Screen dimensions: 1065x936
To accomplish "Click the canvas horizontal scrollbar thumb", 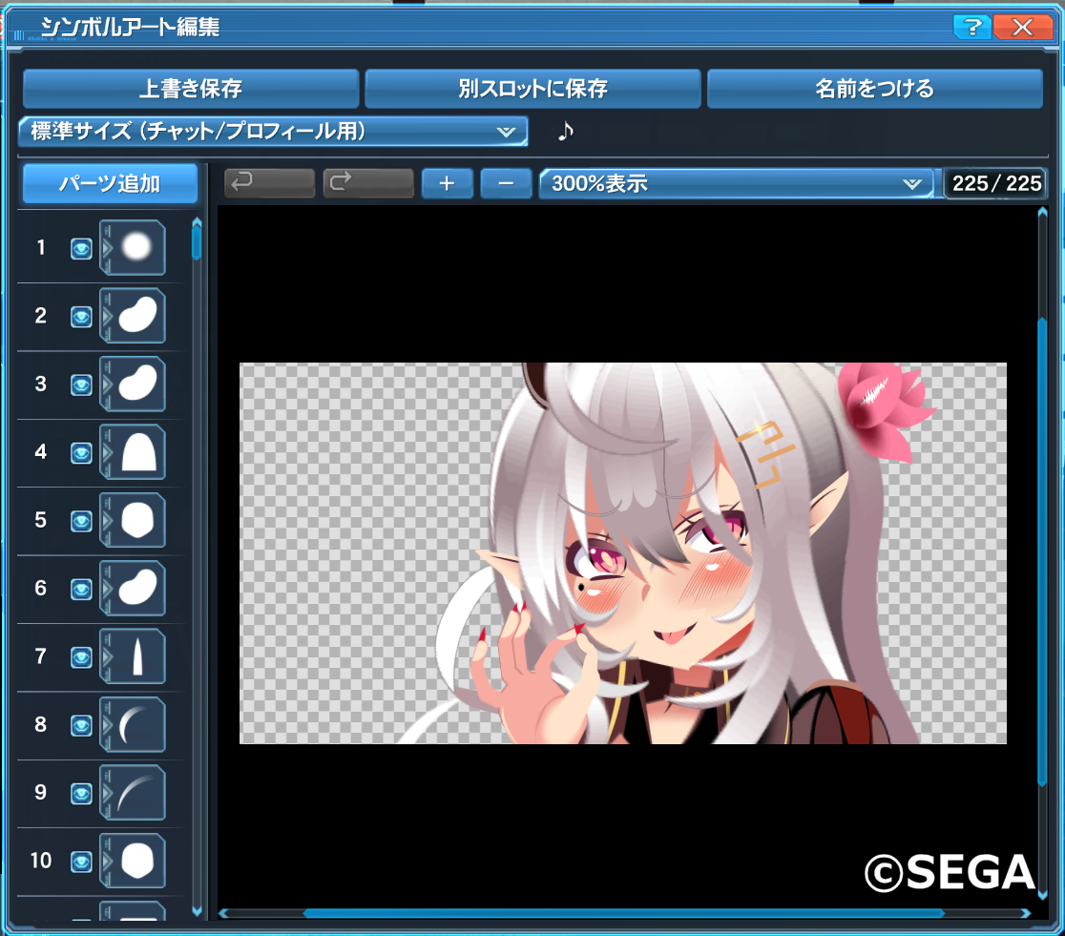I will (x=623, y=914).
